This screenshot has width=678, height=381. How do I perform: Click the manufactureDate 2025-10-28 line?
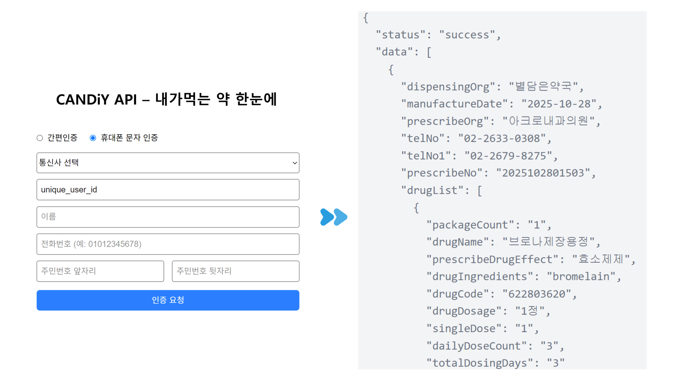[x=501, y=104]
